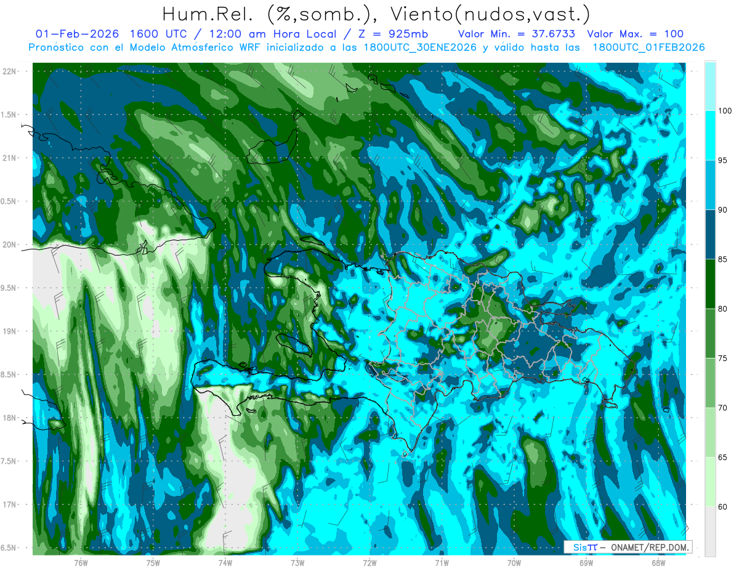Click the '71W' longitude label
This screenshot has width=739, height=571.
[x=442, y=562]
